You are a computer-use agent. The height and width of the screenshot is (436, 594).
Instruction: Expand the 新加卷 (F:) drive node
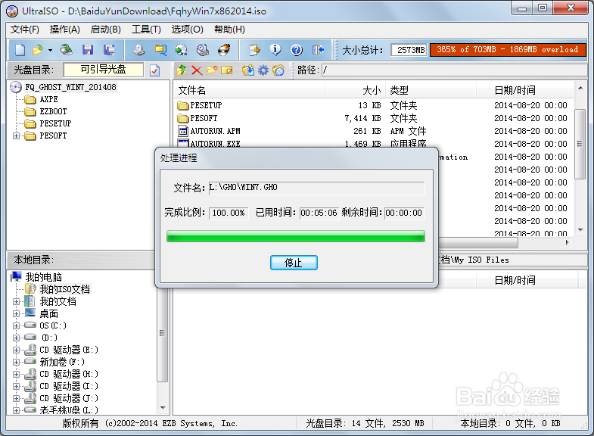coord(17,362)
